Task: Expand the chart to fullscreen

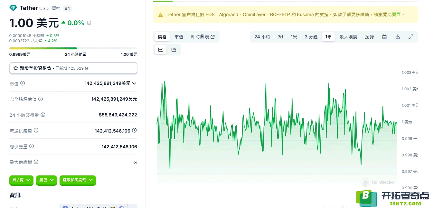Action: point(411,37)
